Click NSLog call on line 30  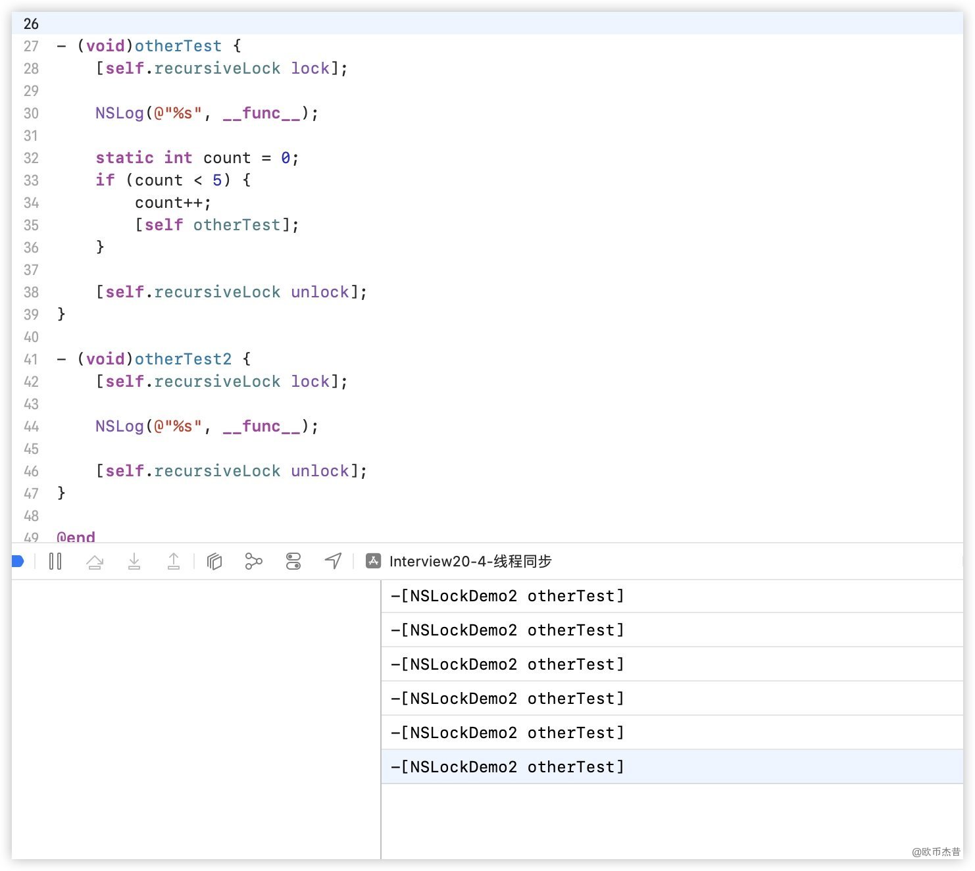[119, 113]
